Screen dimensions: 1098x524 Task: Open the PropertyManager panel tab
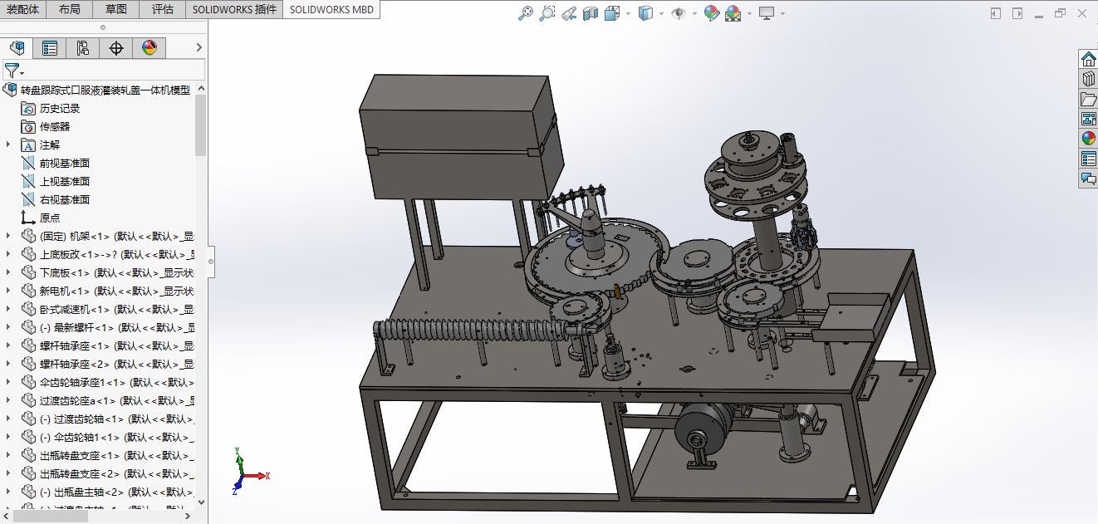pyautogui.click(x=50, y=48)
